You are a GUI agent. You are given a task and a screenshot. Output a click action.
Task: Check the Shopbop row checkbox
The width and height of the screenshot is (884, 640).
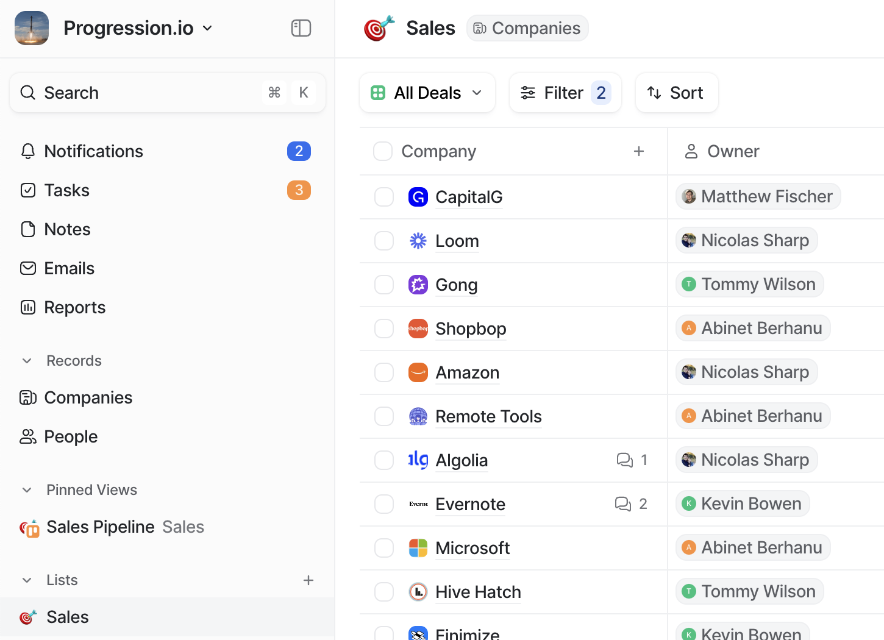click(x=384, y=329)
